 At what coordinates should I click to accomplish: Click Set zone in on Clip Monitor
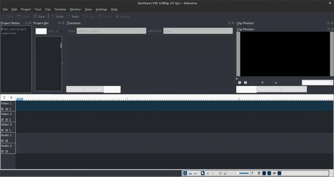[x=240, y=83]
